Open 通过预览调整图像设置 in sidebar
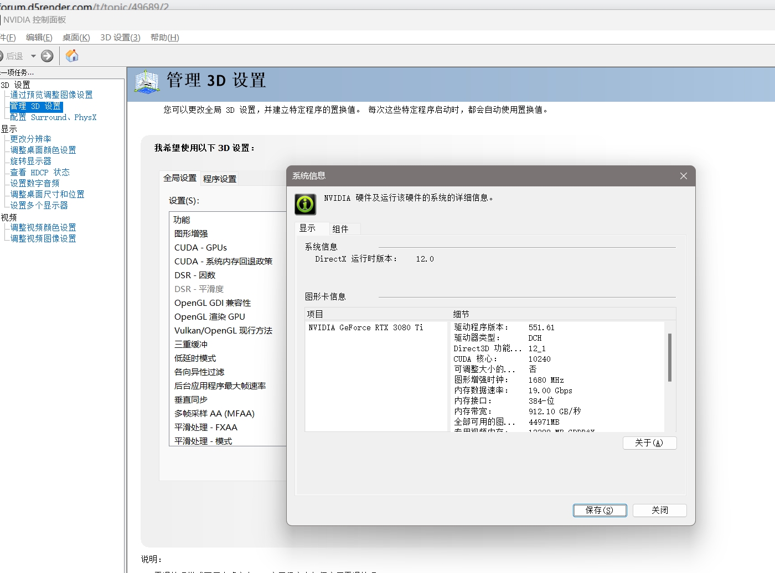This screenshot has height=573, width=775. (51, 95)
